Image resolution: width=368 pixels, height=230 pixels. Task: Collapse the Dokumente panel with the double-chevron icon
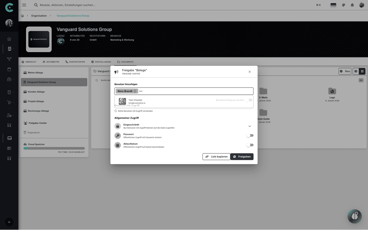click(x=361, y=80)
